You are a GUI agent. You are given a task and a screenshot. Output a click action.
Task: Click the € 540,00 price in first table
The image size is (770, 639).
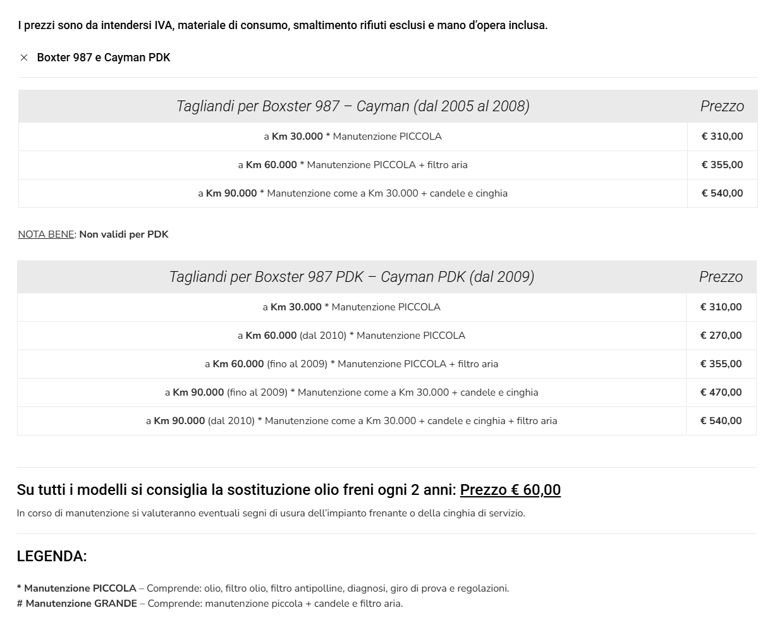point(722,193)
